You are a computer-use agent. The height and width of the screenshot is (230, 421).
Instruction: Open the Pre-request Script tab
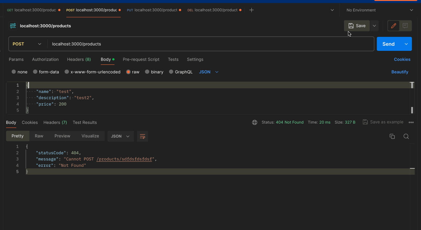point(141,59)
